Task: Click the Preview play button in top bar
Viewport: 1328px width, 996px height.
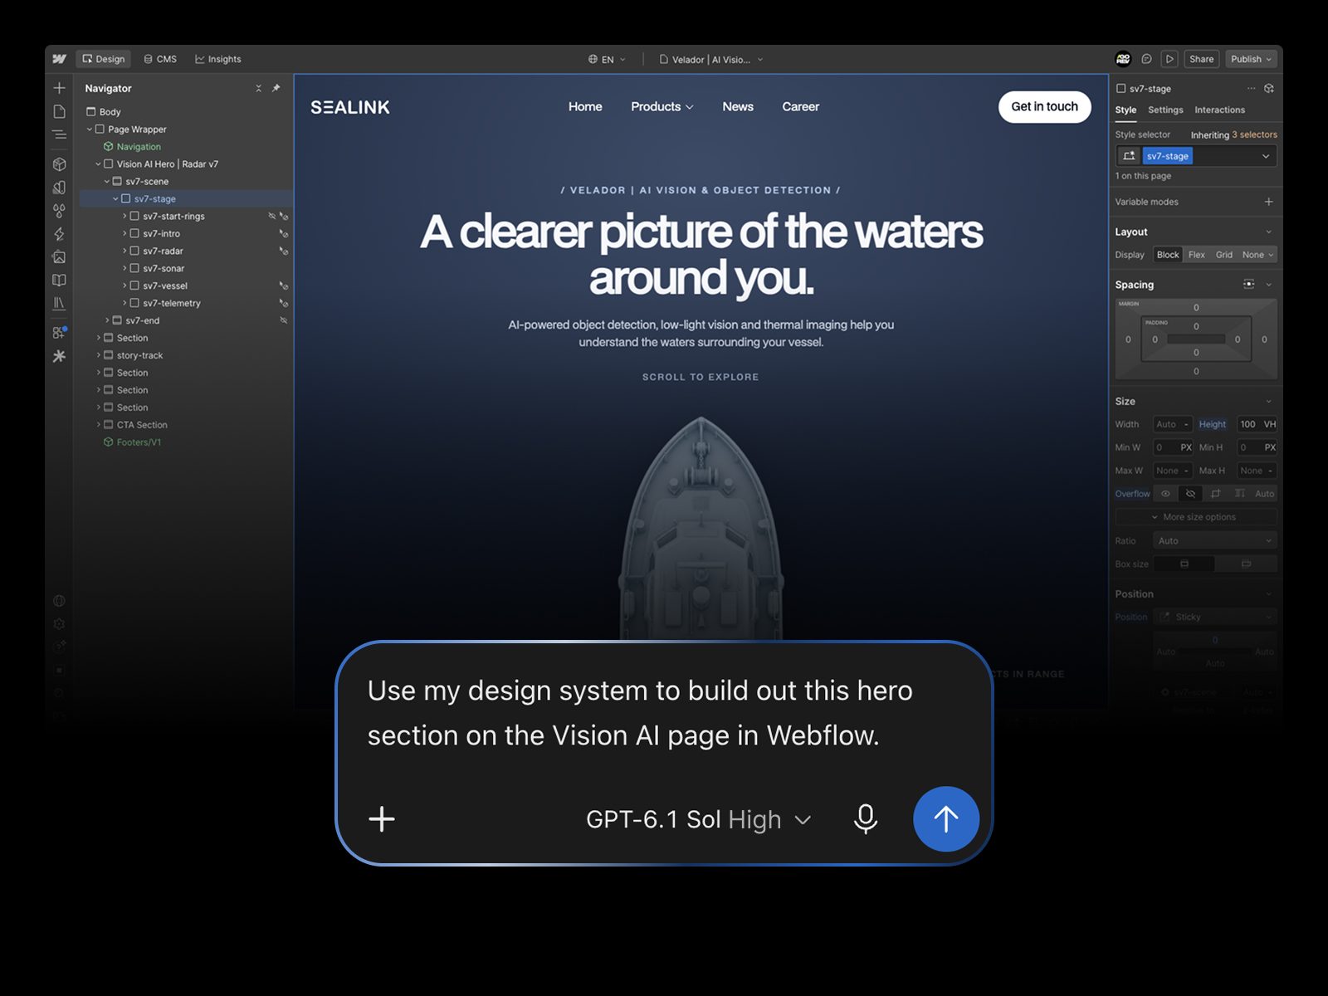Action: [1169, 59]
